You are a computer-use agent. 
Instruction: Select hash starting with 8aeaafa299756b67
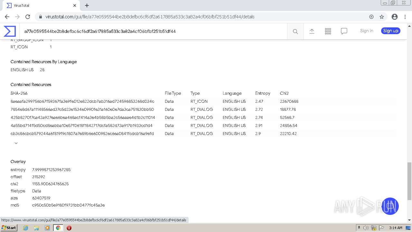coord(82,101)
